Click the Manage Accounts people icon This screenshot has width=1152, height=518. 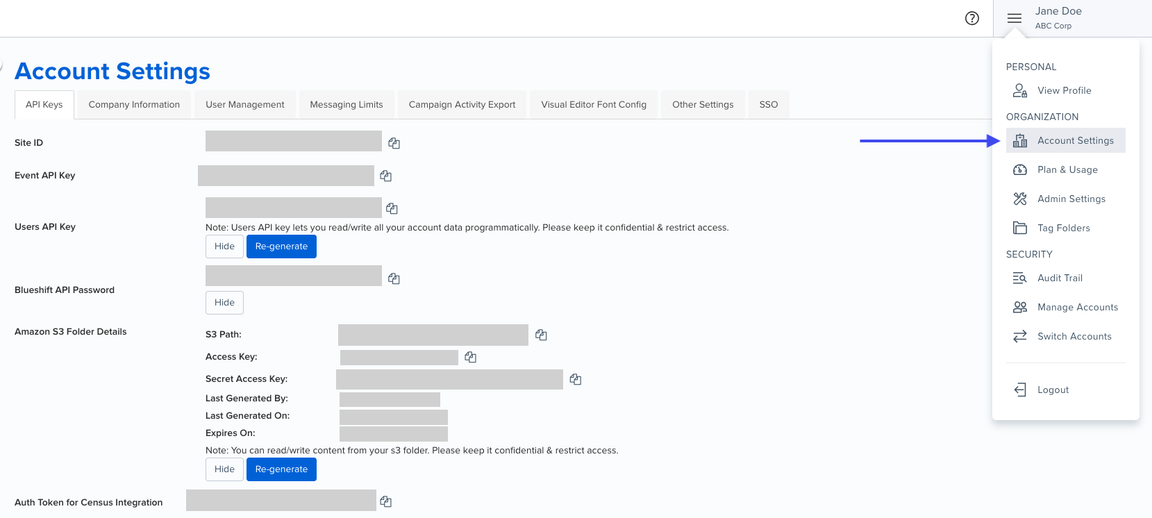1020,307
